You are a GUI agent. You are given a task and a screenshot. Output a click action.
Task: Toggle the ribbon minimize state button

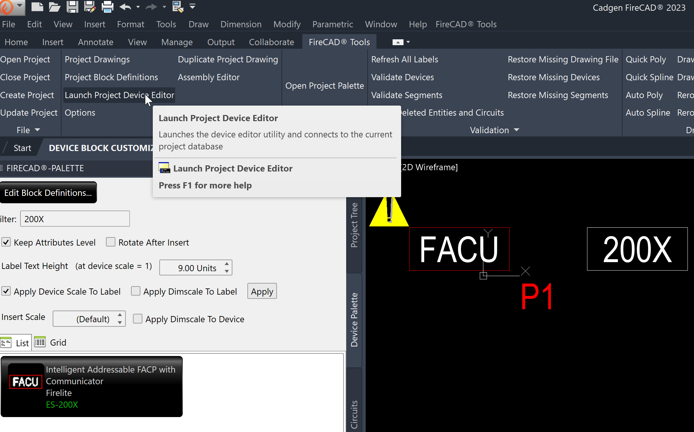click(398, 42)
